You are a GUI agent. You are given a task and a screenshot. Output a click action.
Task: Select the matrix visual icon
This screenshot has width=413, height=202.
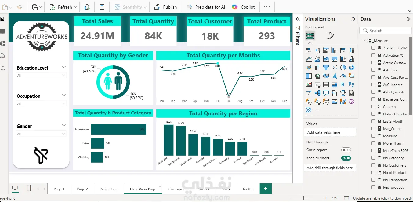click(334, 85)
